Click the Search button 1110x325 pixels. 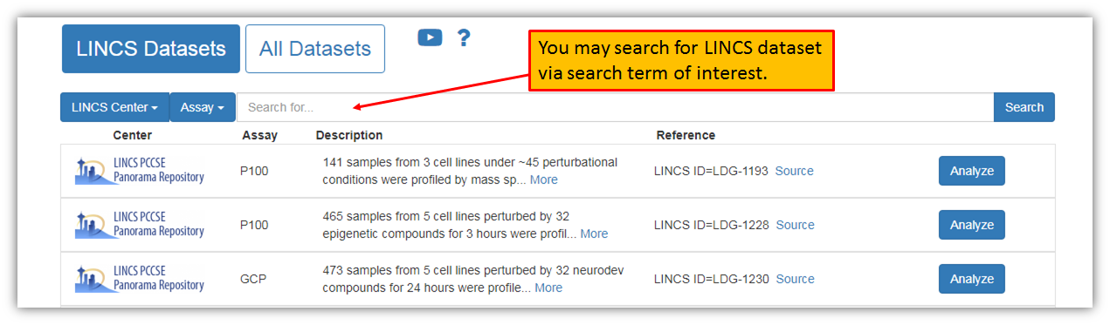pos(1024,107)
